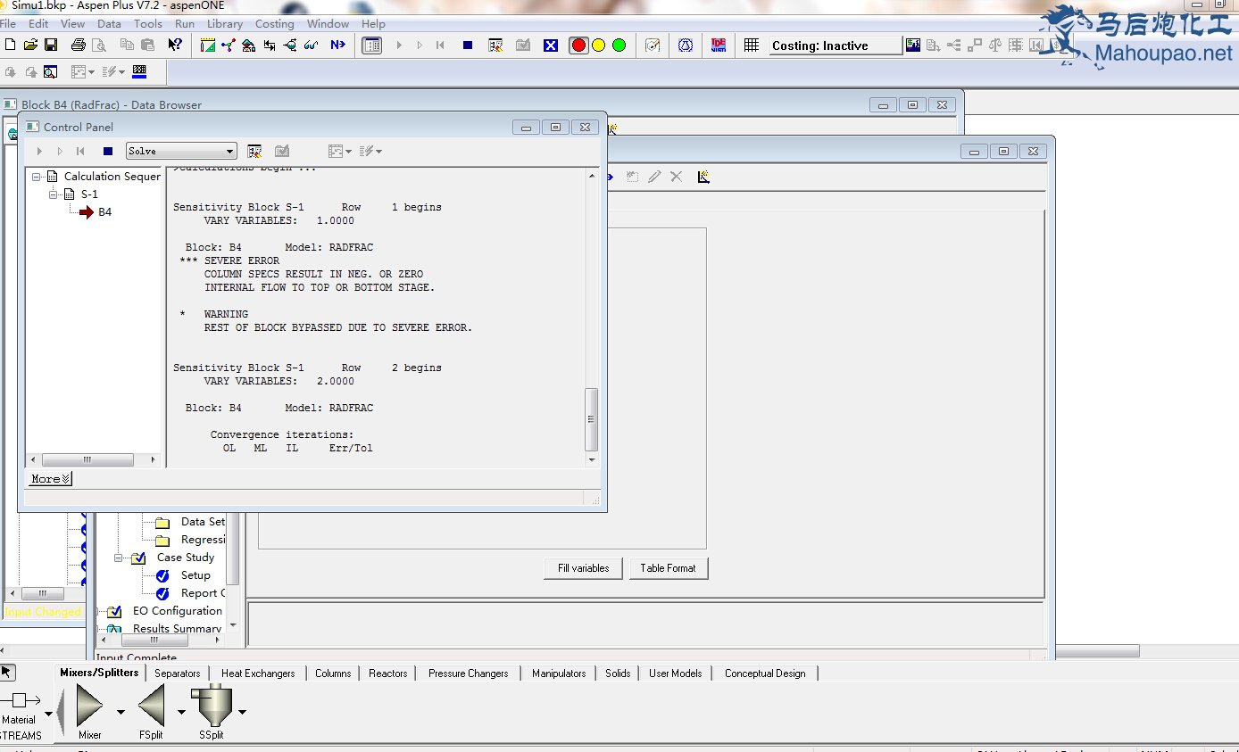Switch to the Columns model library tab
Image resolution: width=1239 pixels, height=752 pixels.
333,673
